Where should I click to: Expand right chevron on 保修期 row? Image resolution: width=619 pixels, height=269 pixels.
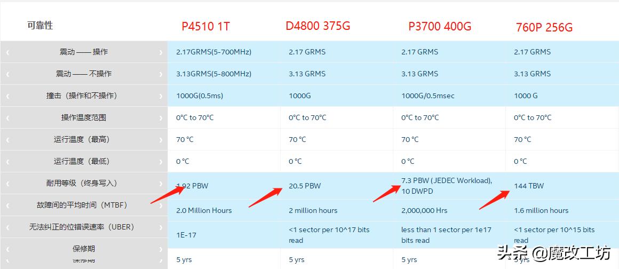tap(160, 249)
